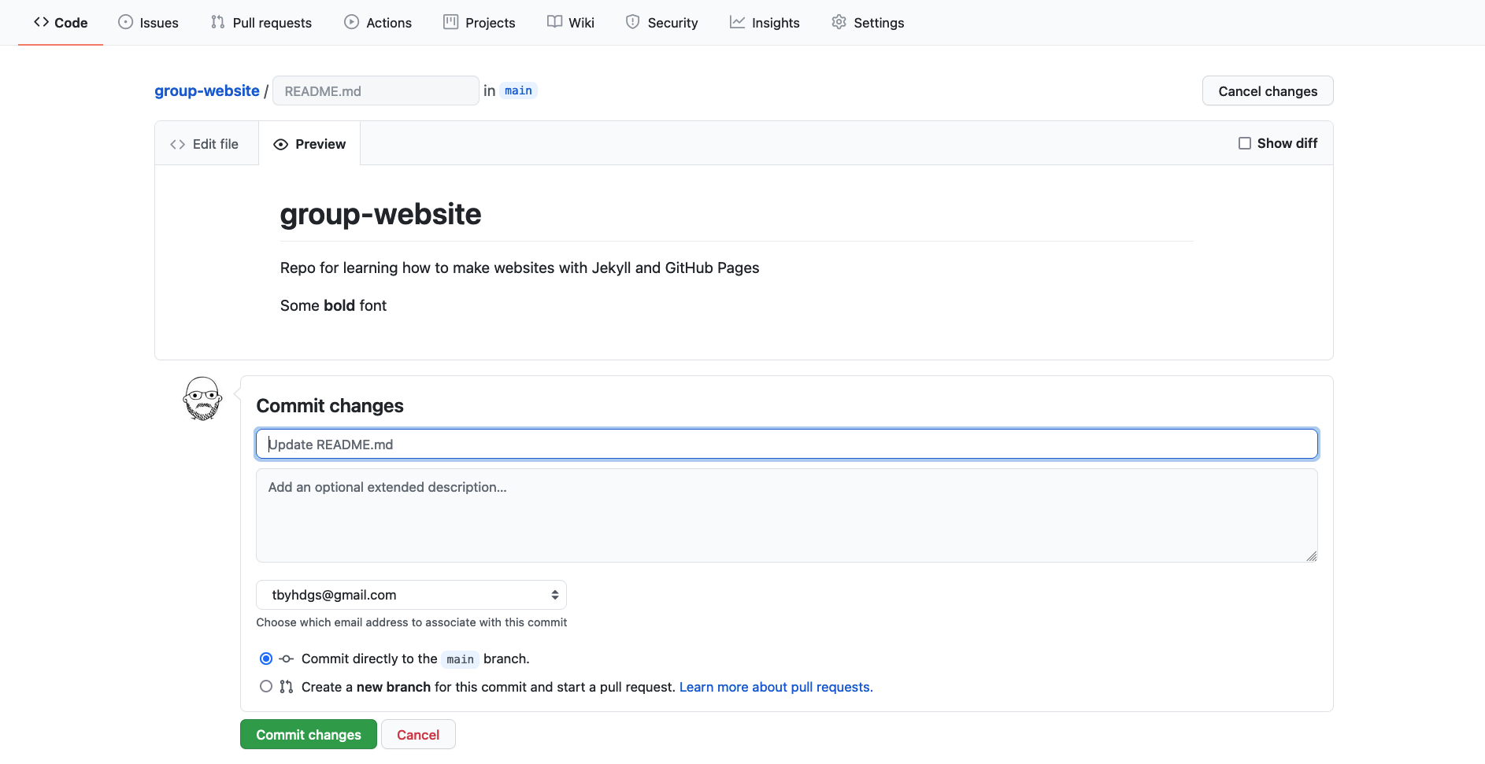Click the code brackets icon on Edit file
The height and width of the screenshot is (764, 1485).
point(178,144)
